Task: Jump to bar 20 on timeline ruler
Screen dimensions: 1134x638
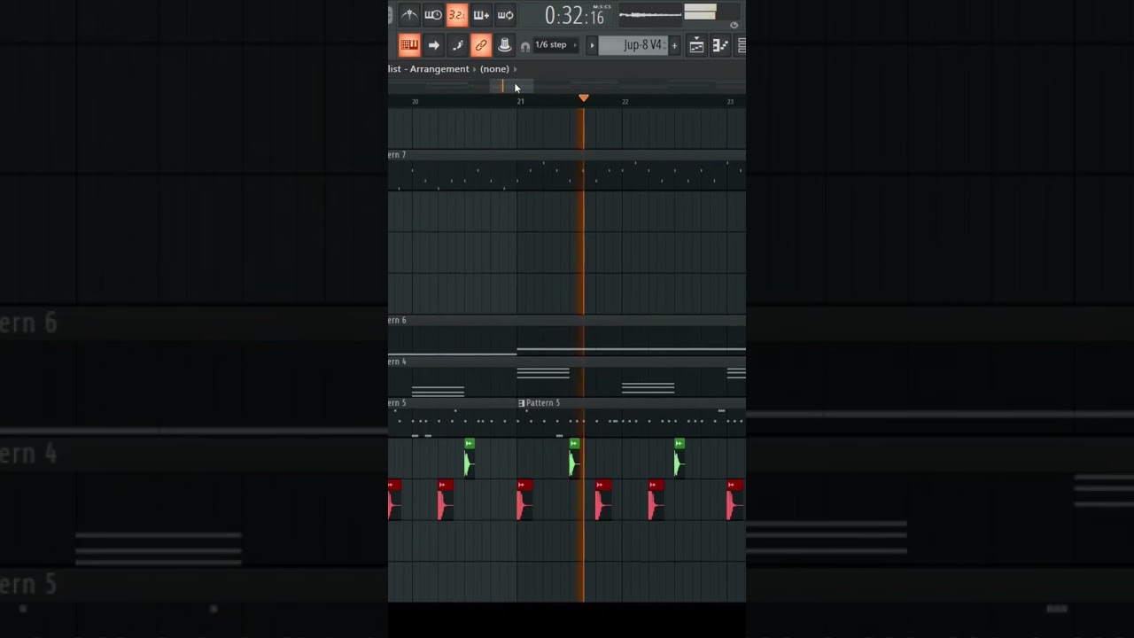Action: point(415,102)
